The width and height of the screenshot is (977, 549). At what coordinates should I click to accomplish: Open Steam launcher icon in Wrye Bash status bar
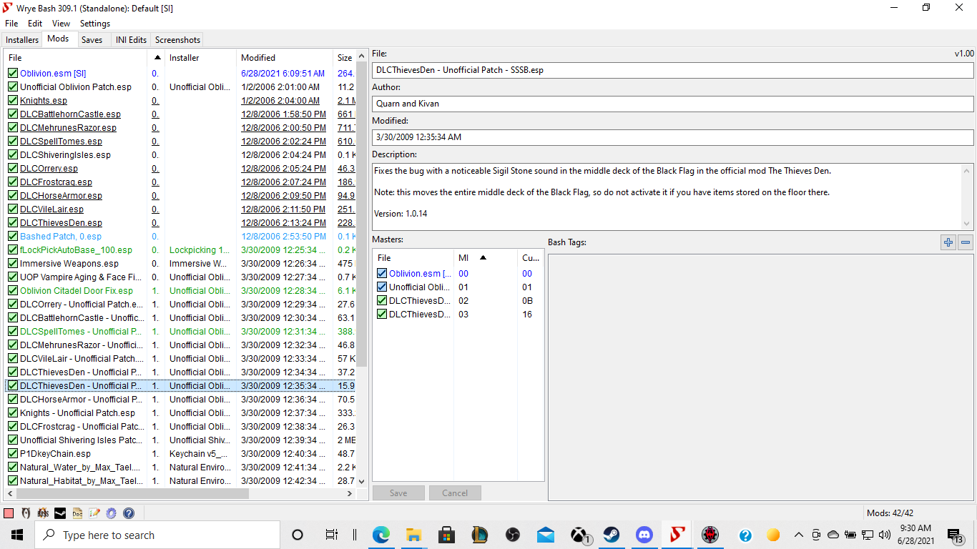(60, 513)
